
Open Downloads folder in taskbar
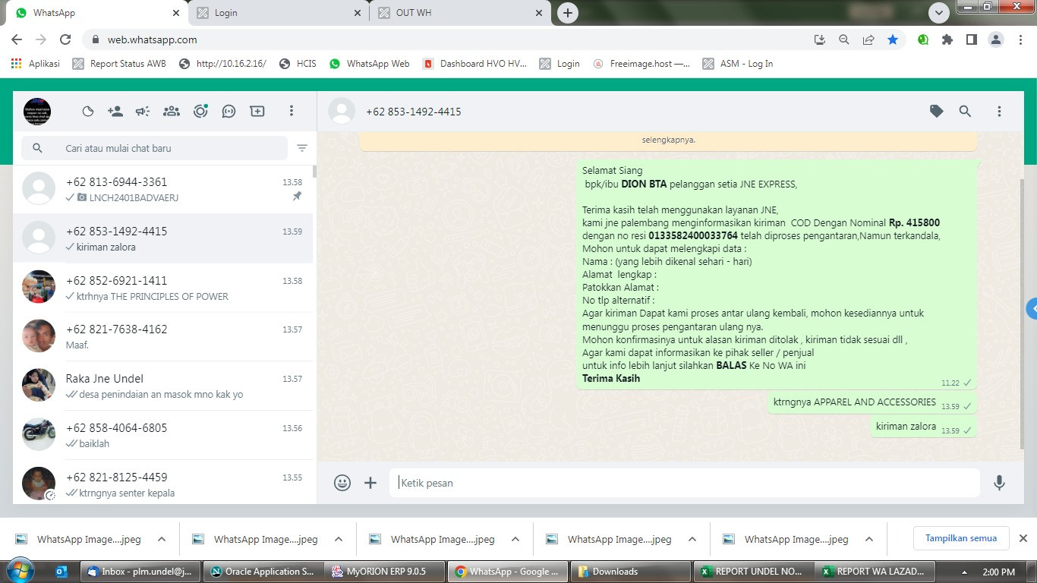pyautogui.click(x=629, y=572)
